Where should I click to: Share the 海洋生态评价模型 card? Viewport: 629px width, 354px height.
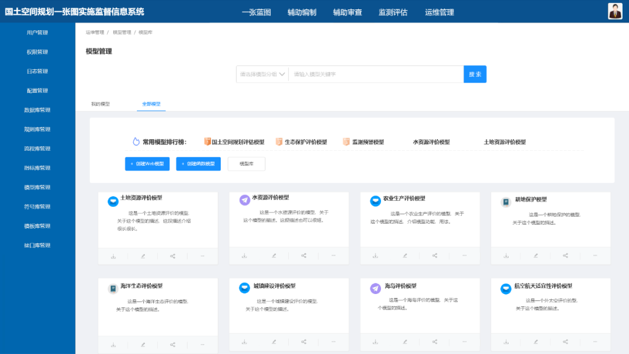[173, 345]
